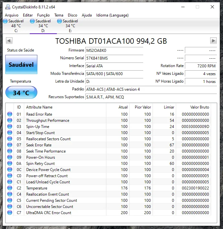The image size is (223, 229).
Task: Click the Attribute Name column header
Action: 39,107
